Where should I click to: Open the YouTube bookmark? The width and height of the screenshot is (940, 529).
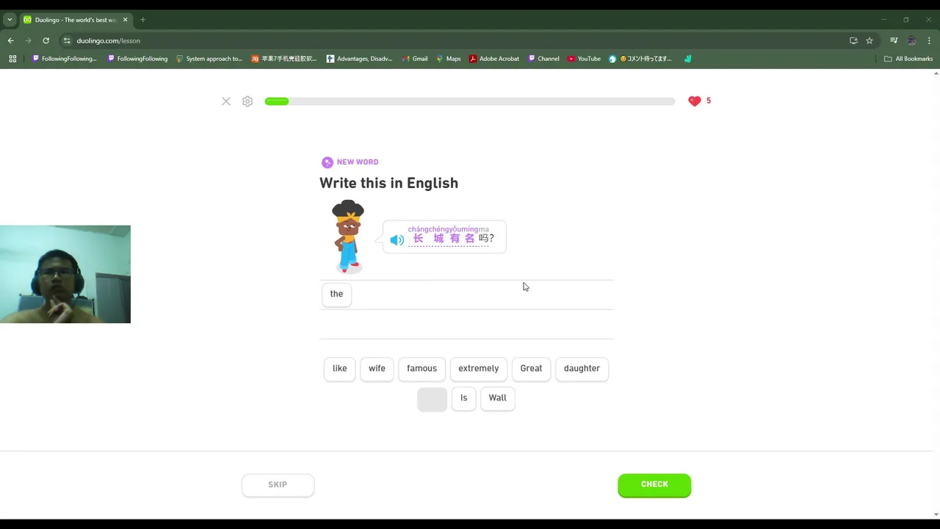coord(584,59)
